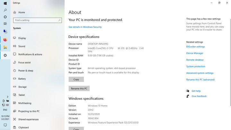Open the taskbar search icon

(5, 10)
